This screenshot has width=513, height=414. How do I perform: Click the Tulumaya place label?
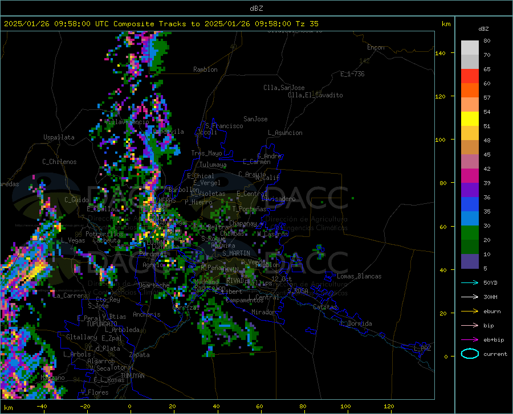(213, 165)
